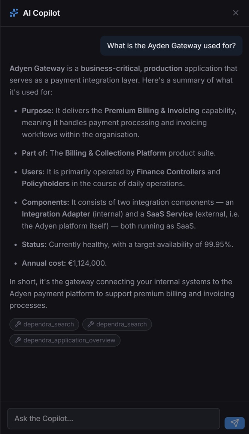This screenshot has height=434, width=249.
Task: Click Premium Billing & Invoicing bold text
Action: pos(152,111)
